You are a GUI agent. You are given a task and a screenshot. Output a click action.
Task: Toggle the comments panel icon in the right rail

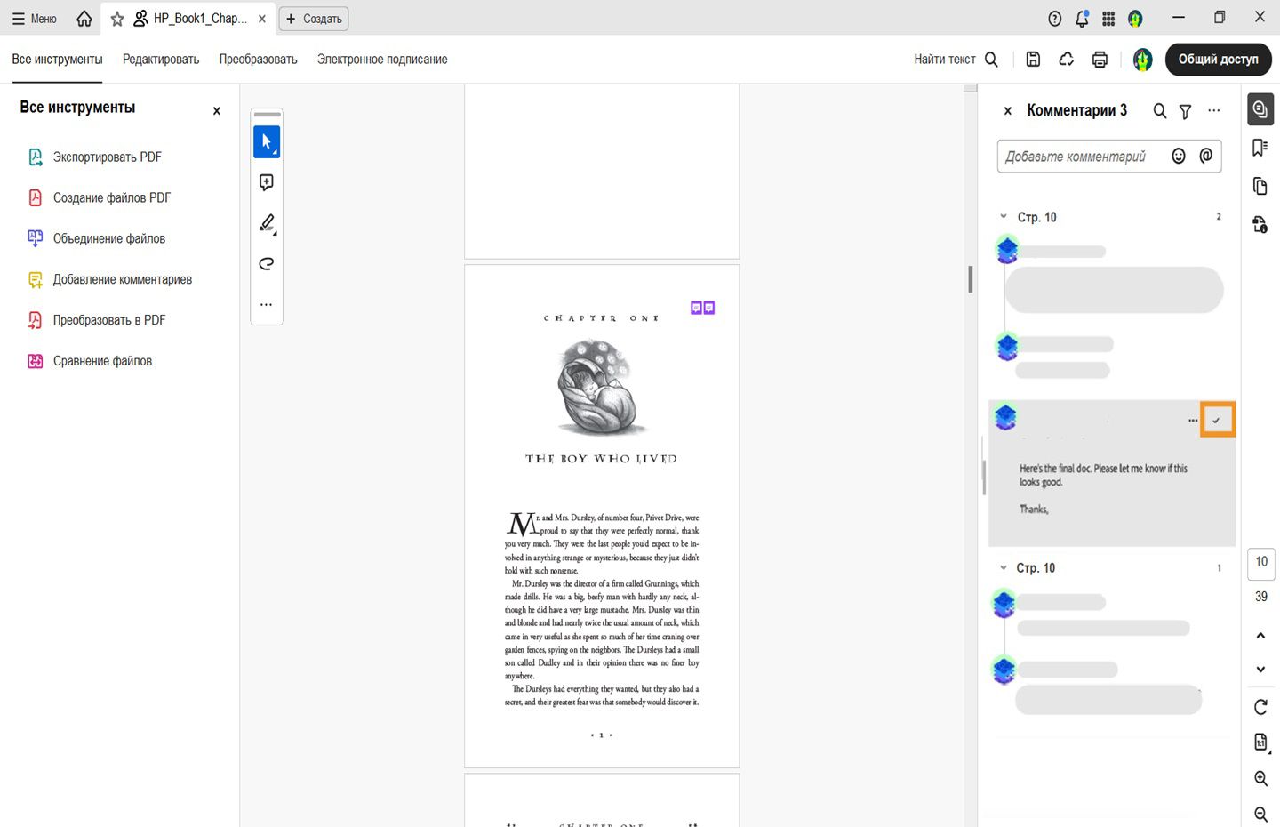coord(1260,109)
